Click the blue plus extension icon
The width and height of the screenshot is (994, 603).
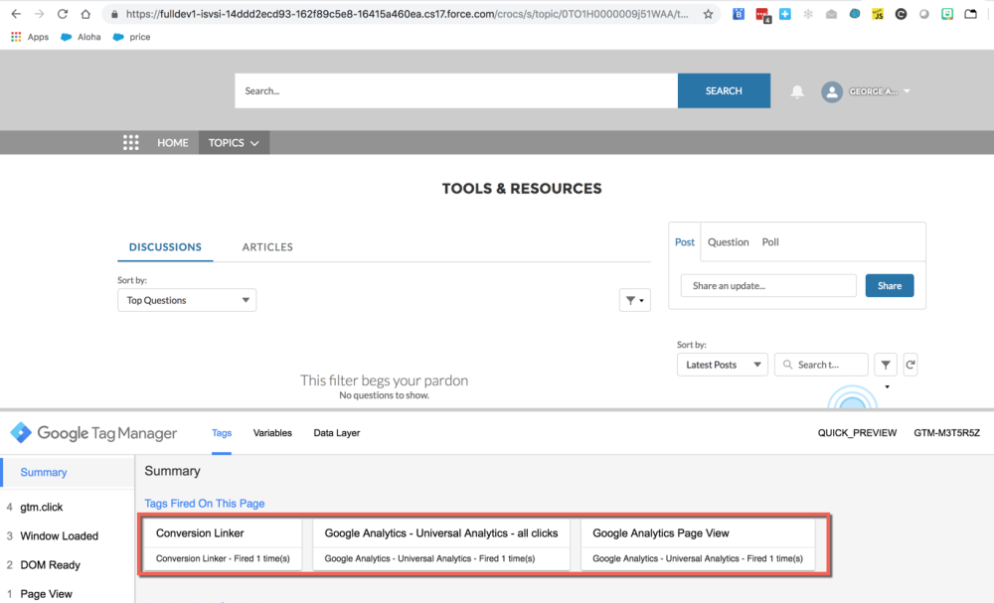click(x=785, y=14)
